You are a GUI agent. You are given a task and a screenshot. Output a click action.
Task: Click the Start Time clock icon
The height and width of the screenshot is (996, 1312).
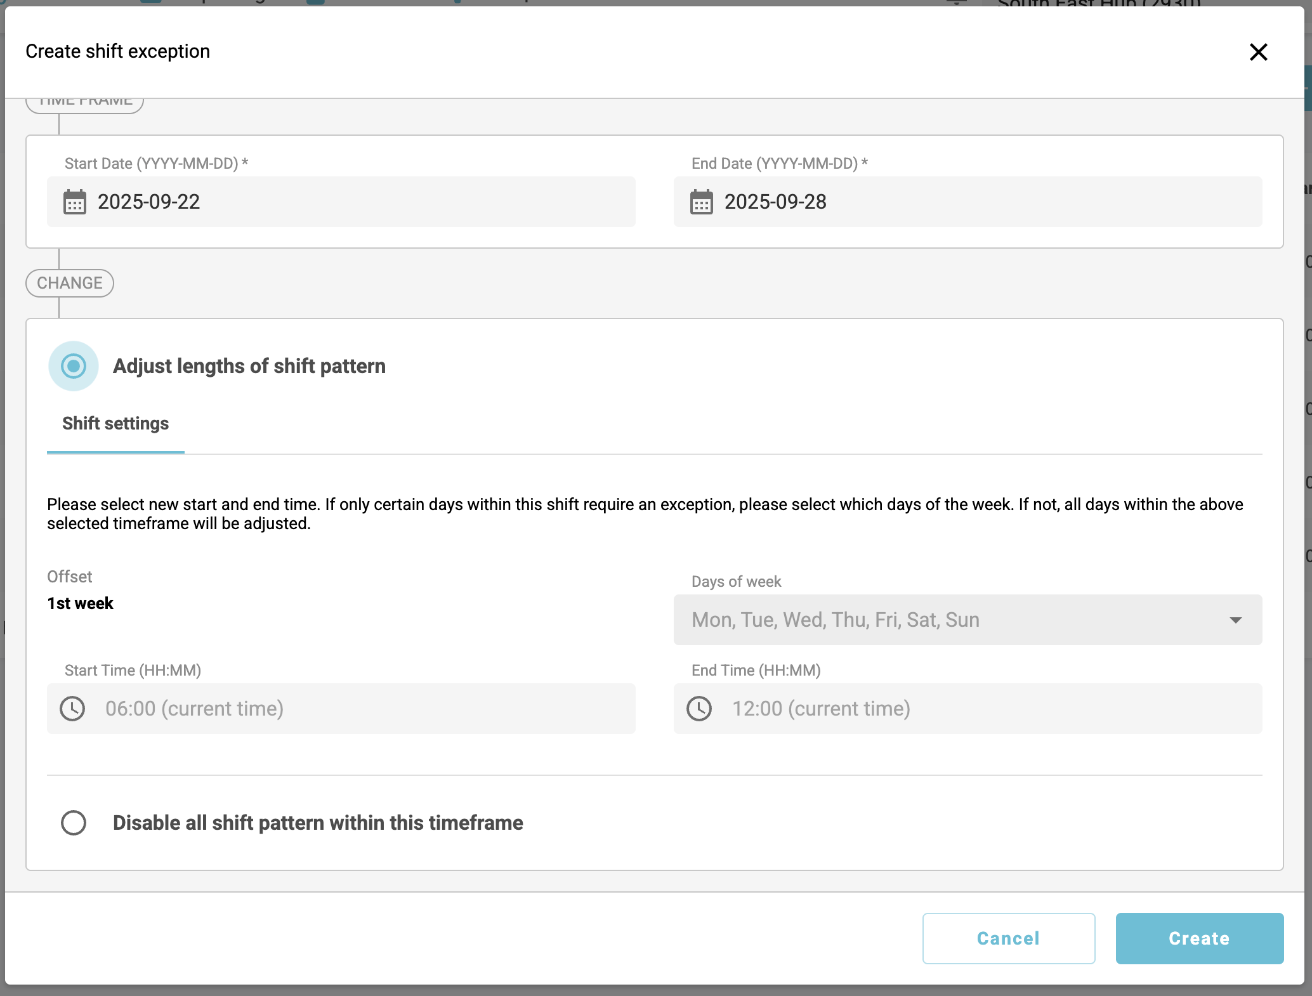coord(72,709)
